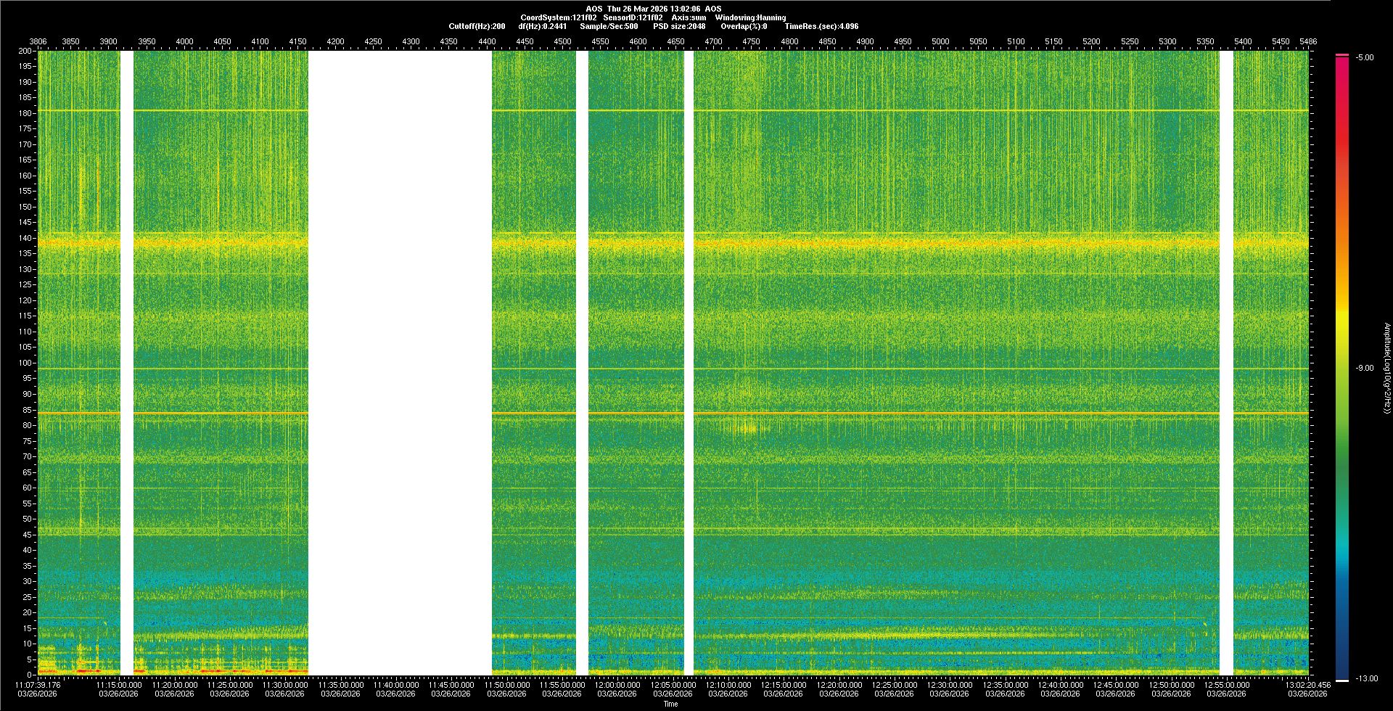Click the narrow white gap near 12:55:00
Image resolution: width=1393 pixels, height=711 pixels.
(x=1226, y=363)
